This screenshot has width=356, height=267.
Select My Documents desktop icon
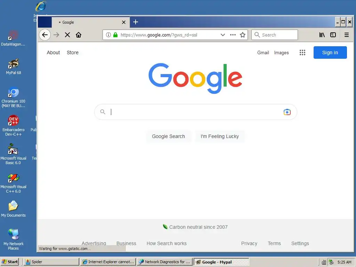[13, 209]
